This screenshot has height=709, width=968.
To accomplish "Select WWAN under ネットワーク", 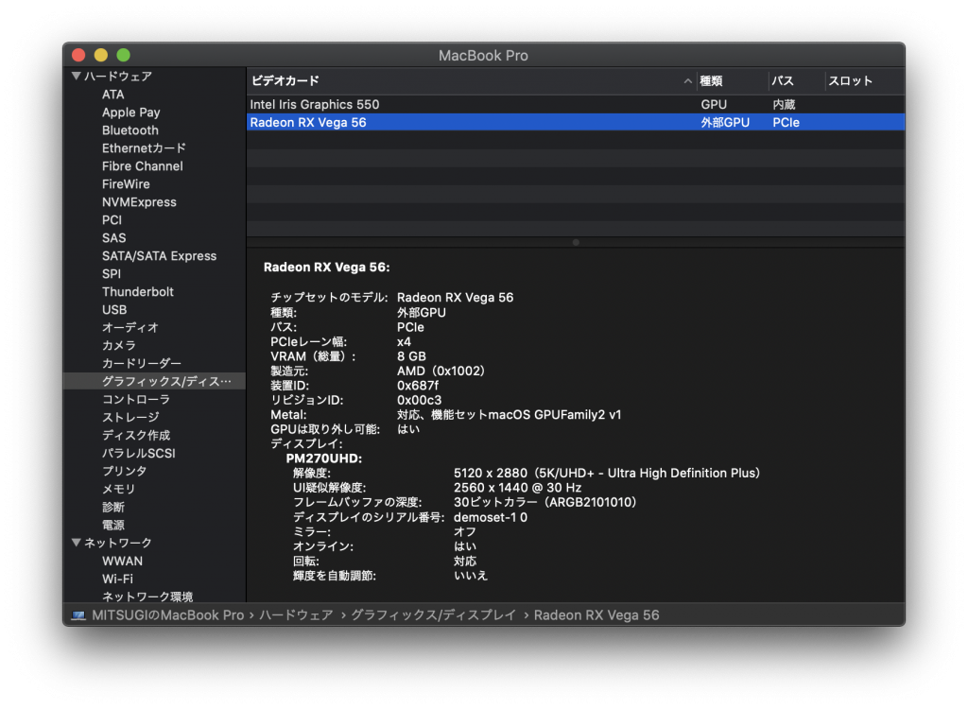I will [122, 561].
